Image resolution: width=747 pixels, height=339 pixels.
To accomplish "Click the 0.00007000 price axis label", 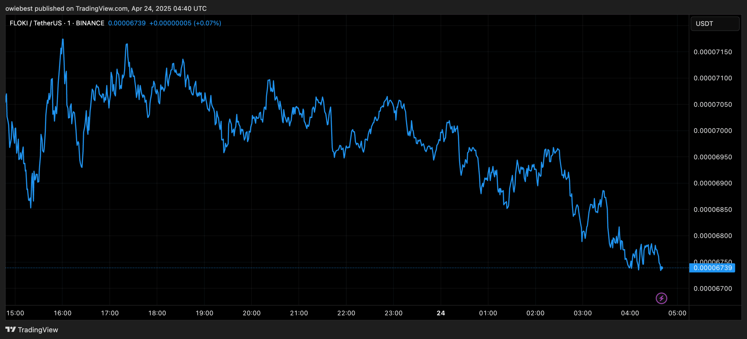I will (x=713, y=131).
